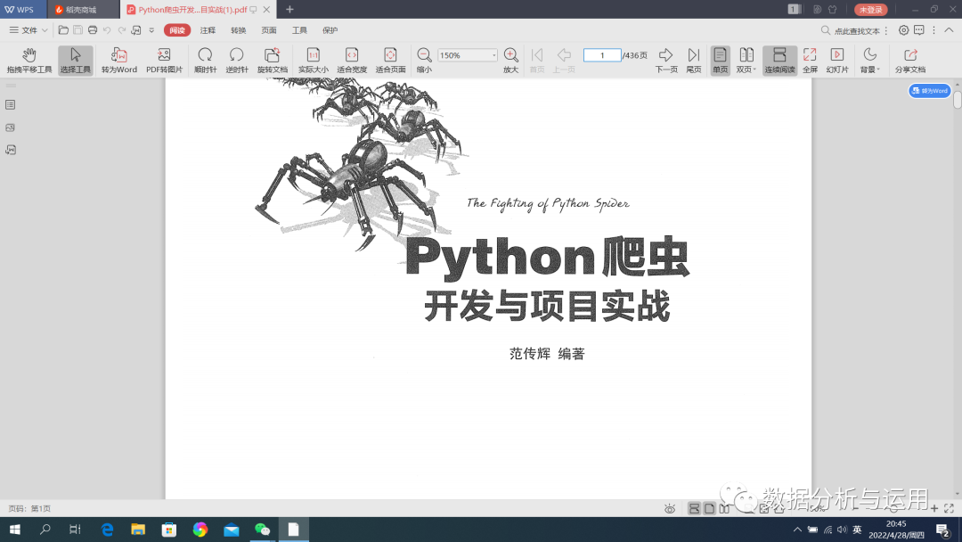
Task: Jump to the last page (尾页)
Action: [x=693, y=60]
